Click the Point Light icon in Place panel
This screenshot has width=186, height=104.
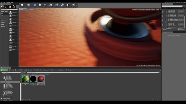coord(10,22)
